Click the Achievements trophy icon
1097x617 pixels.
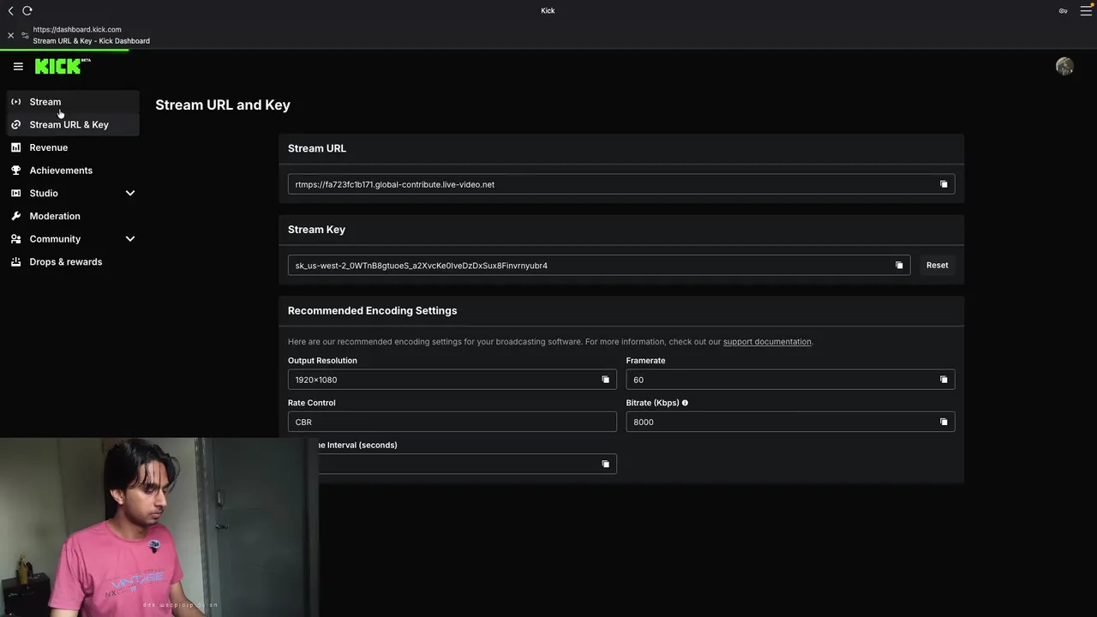[x=15, y=171]
